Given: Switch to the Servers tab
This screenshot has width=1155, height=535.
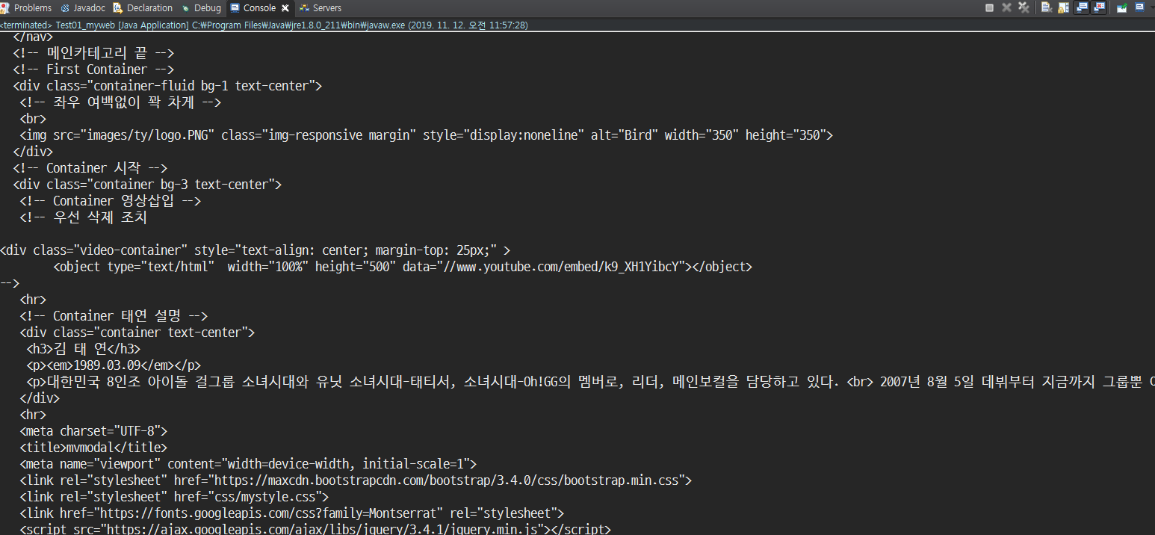Looking at the screenshot, I should click(321, 7).
